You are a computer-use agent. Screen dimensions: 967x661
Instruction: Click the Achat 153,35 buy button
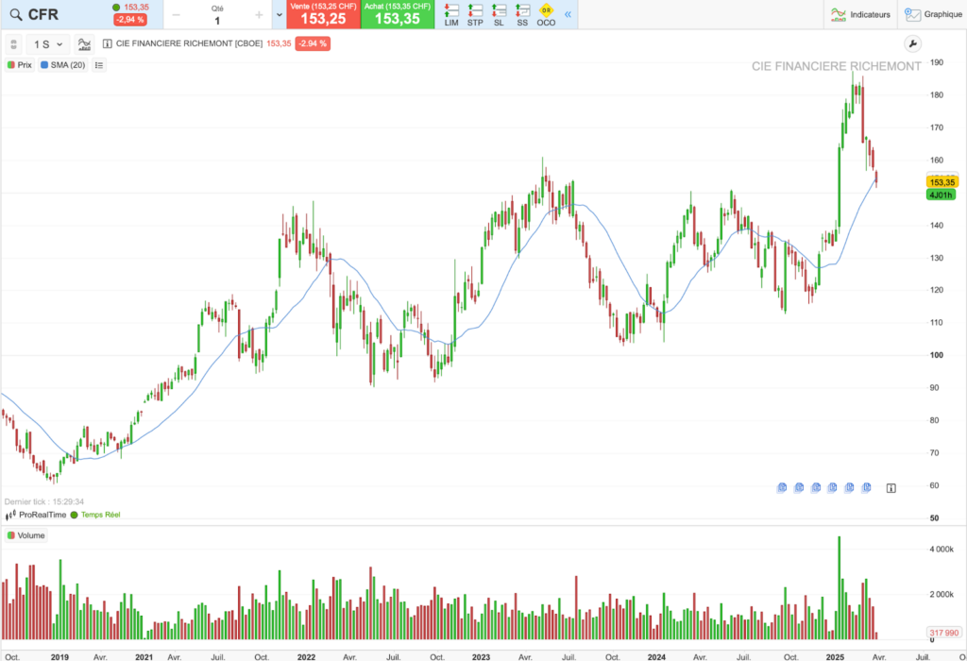[x=398, y=14]
